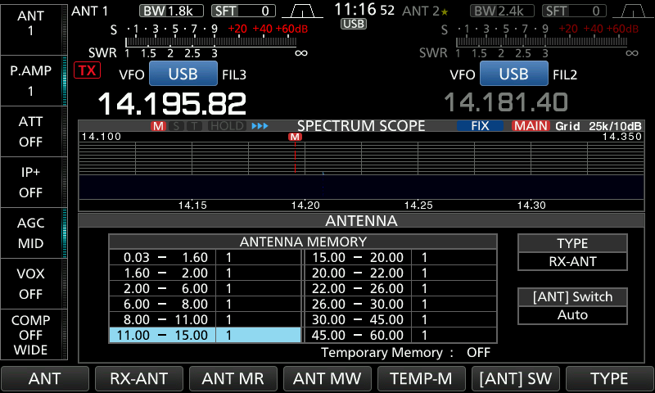Screen dimensions: 655x393
Task: Open the AGC MID selection
Action: (x=31, y=233)
